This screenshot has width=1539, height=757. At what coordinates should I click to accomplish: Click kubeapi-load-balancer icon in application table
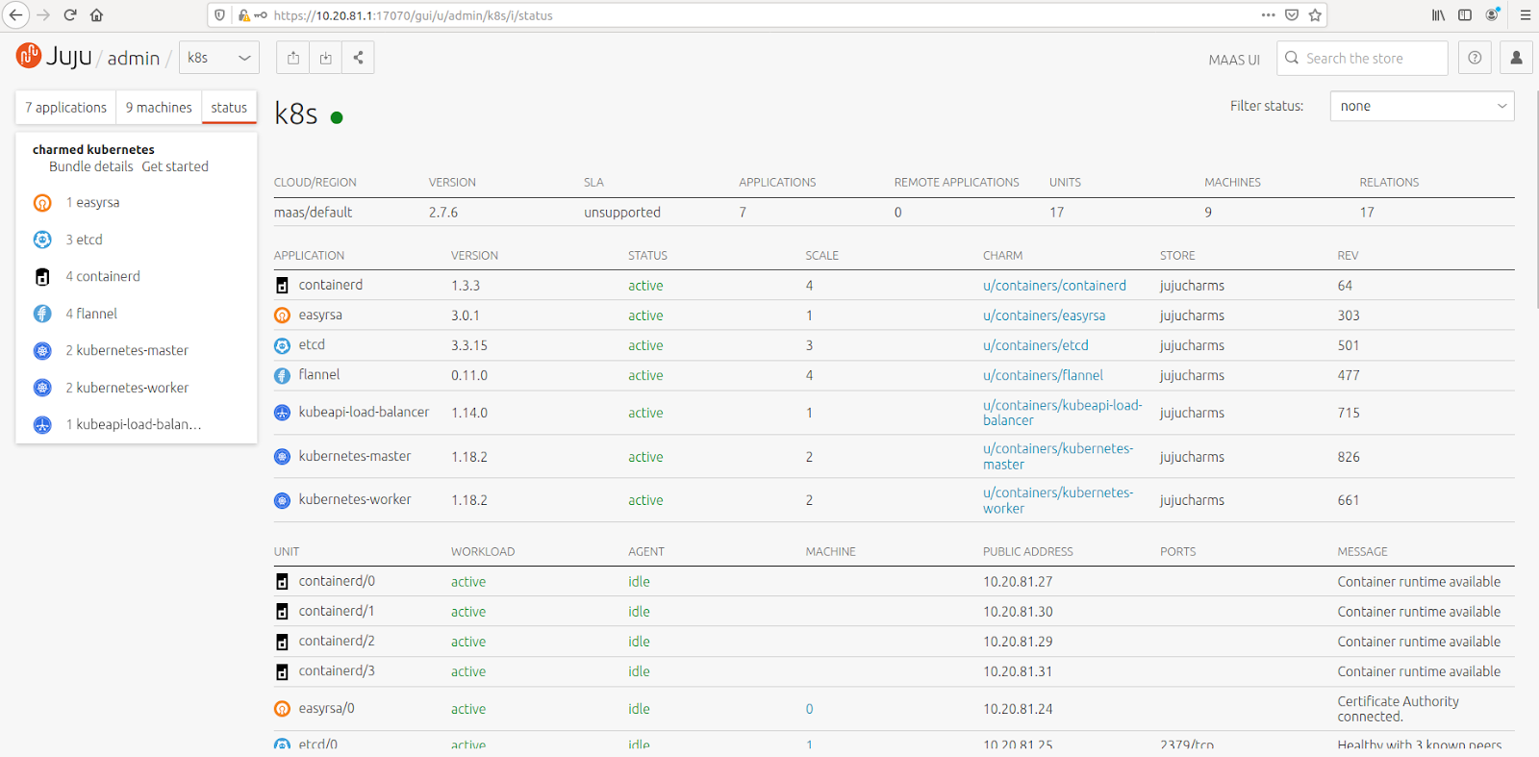click(x=282, y=413)
